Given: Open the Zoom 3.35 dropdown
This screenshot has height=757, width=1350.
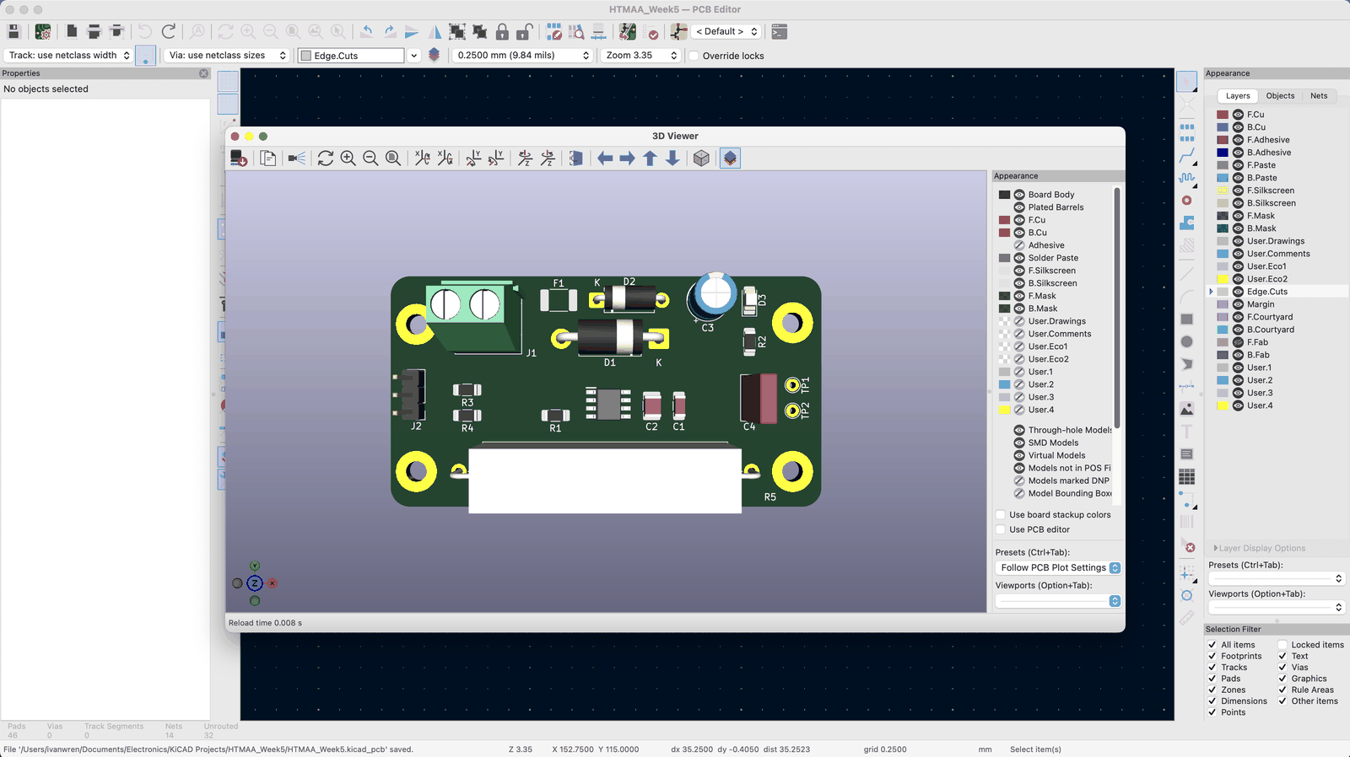Looking at the screenshot, I should [x=641, y=56].
